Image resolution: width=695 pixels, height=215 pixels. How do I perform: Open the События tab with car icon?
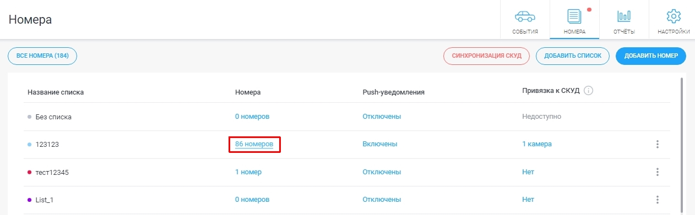coord(524,20)
